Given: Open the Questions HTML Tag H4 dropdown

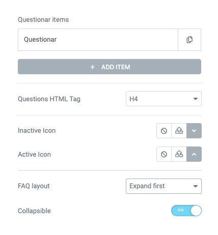Looking at the screenshot, I should point(163,99).
